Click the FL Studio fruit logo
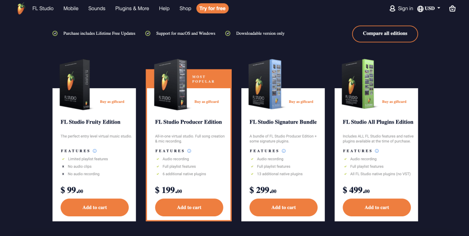 click(x=21, y=9)
